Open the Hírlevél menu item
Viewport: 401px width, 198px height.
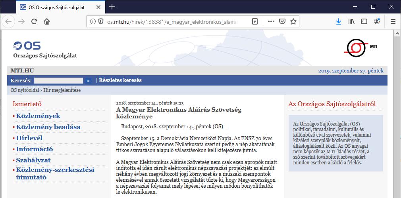coord(29,138)
